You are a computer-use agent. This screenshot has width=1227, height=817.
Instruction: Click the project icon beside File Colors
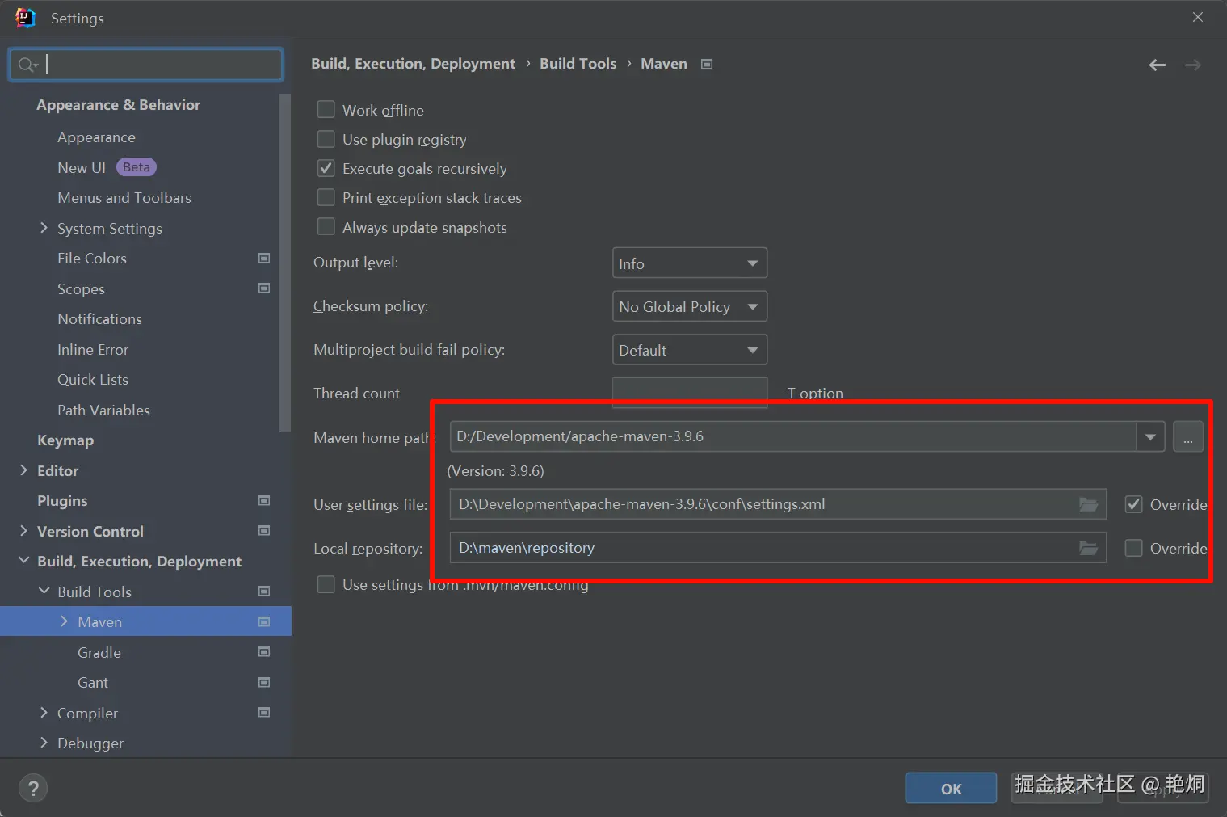click(264, 259)
